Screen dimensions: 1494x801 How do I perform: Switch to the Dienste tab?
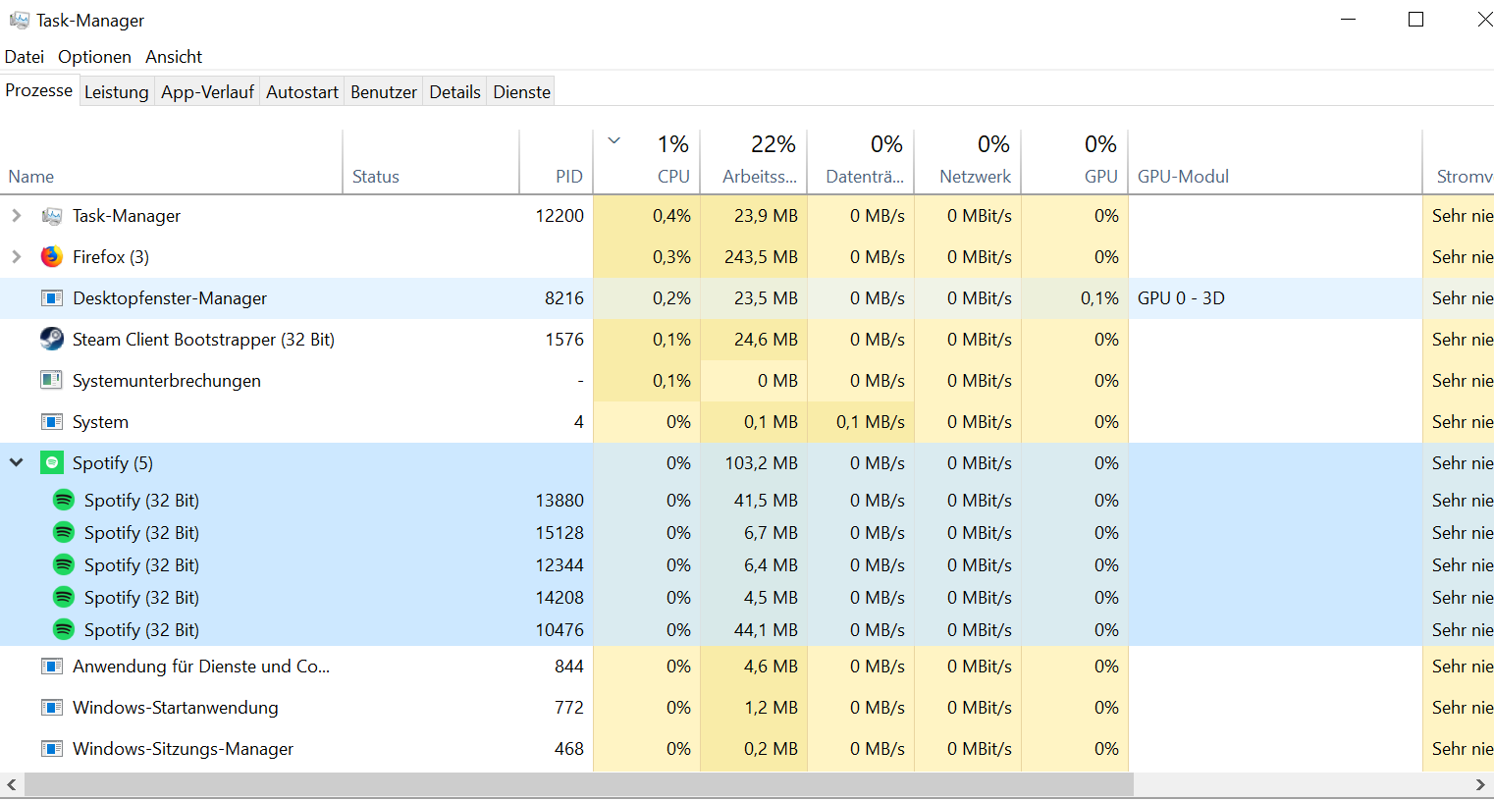click(521, 92)
